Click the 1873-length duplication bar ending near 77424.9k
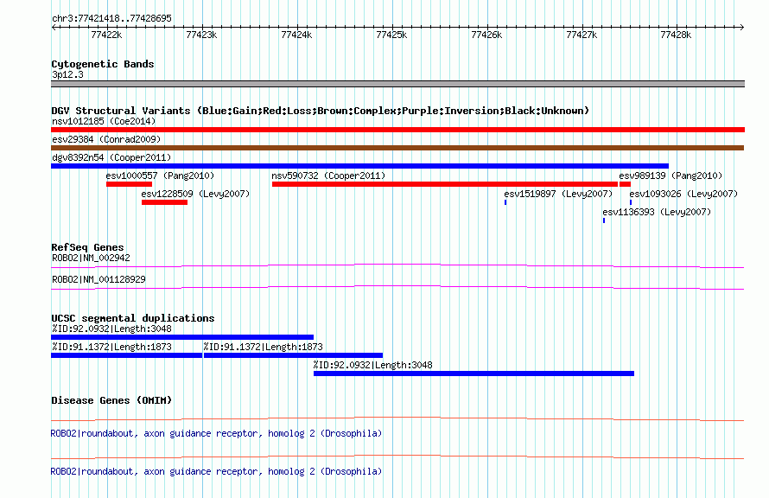This screenshot has width=769, height=498. 293,355
